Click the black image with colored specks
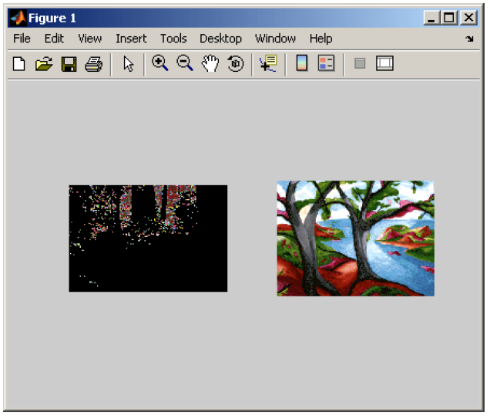The image size is (490, 416). point(148,238)
